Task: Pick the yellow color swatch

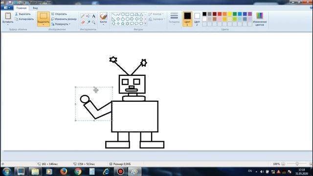Action: 230,14
